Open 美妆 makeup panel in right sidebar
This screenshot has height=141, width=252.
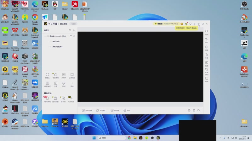(207, 40)
